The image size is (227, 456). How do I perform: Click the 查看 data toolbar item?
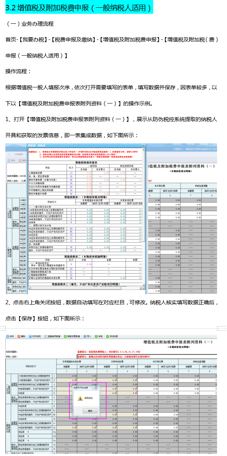coord(52,336)
